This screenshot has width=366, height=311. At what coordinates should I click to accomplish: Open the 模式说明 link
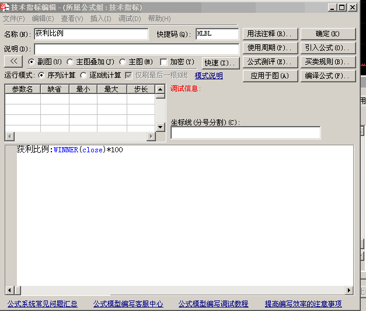pyautogui.click(x=208, y=76)
